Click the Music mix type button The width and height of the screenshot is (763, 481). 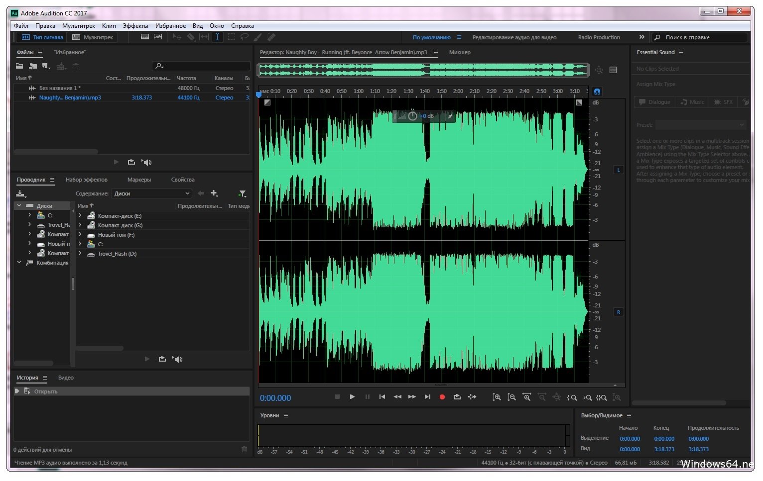692,102
